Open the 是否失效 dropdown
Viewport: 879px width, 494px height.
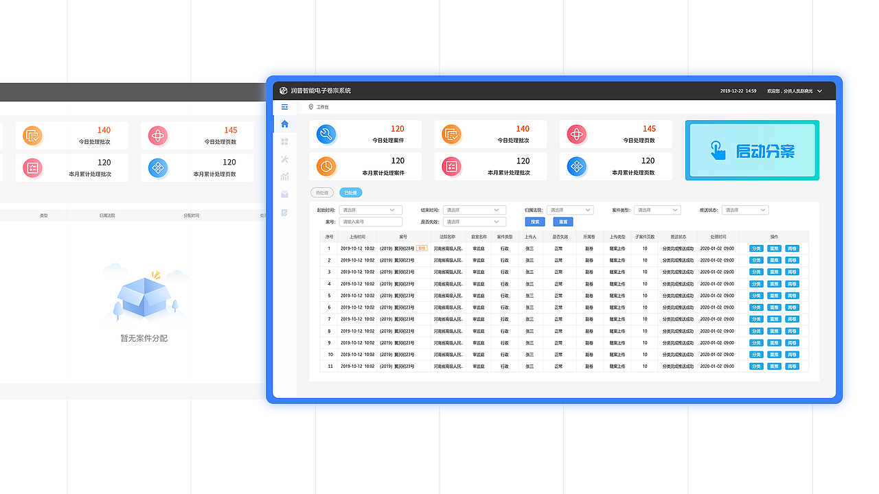point(474,222)
